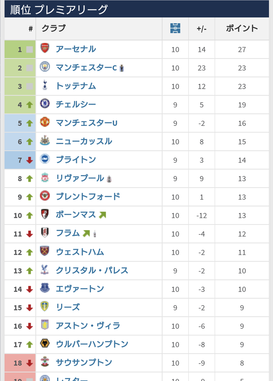Screen dimensions: 273x381
Task: Click the ポイント column header
Action: pos(242,28)
